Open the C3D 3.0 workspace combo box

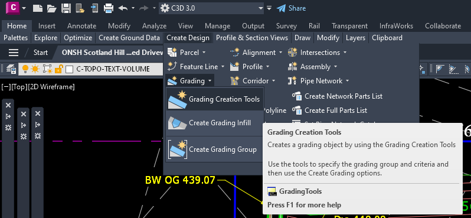point(211,8)
